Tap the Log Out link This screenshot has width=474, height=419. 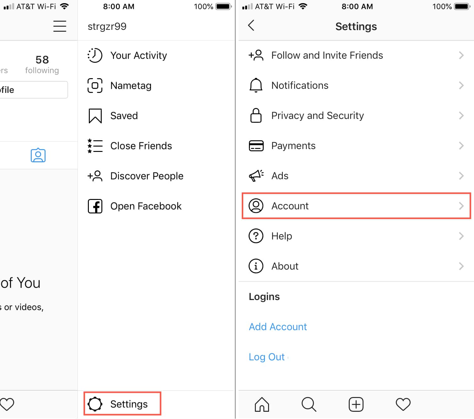click(x=267, y=357)
